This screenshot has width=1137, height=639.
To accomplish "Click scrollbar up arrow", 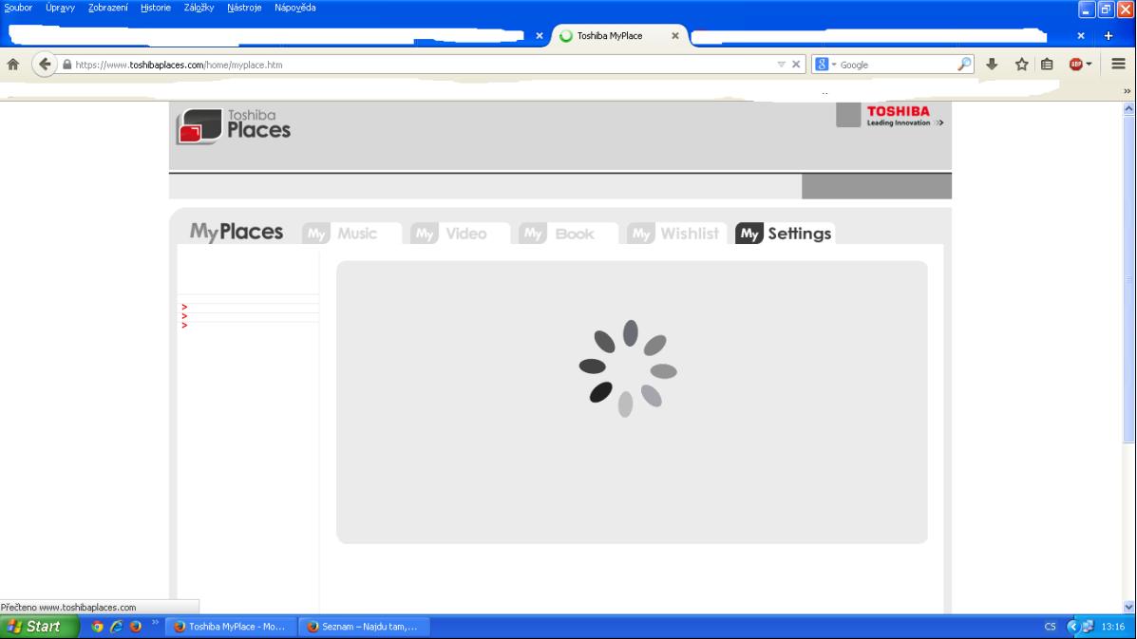I will (x=1129, y=108).
